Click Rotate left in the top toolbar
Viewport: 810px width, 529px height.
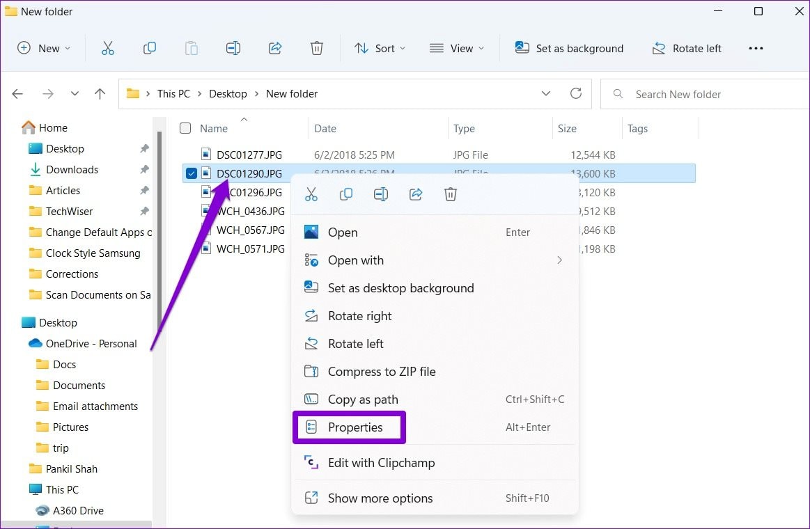[687, 49]
